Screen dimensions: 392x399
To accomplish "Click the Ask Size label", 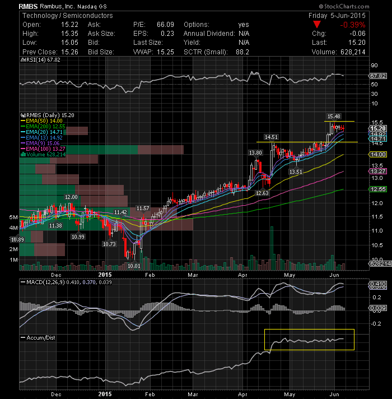I will (101, 34).
